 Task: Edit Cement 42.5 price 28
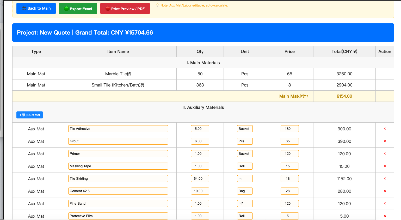pos(290,191)
